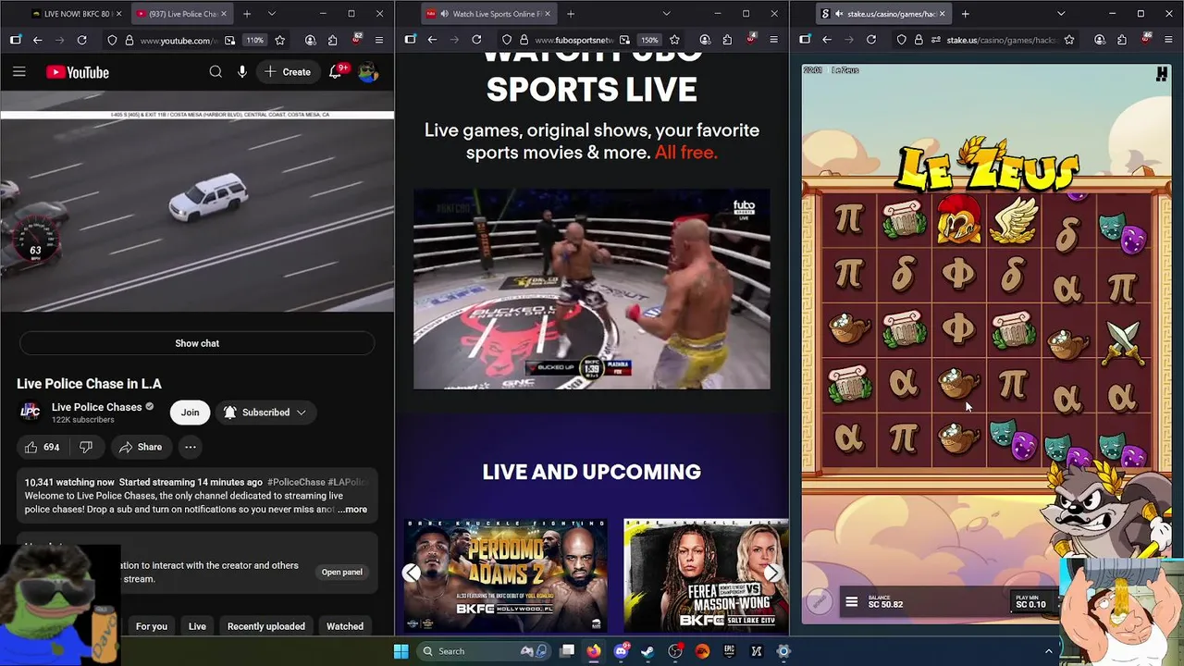Click the SC 50.82 balance display
Image resolution: width=1184 pixels, height=666 pixels.
tap(885, 601)
